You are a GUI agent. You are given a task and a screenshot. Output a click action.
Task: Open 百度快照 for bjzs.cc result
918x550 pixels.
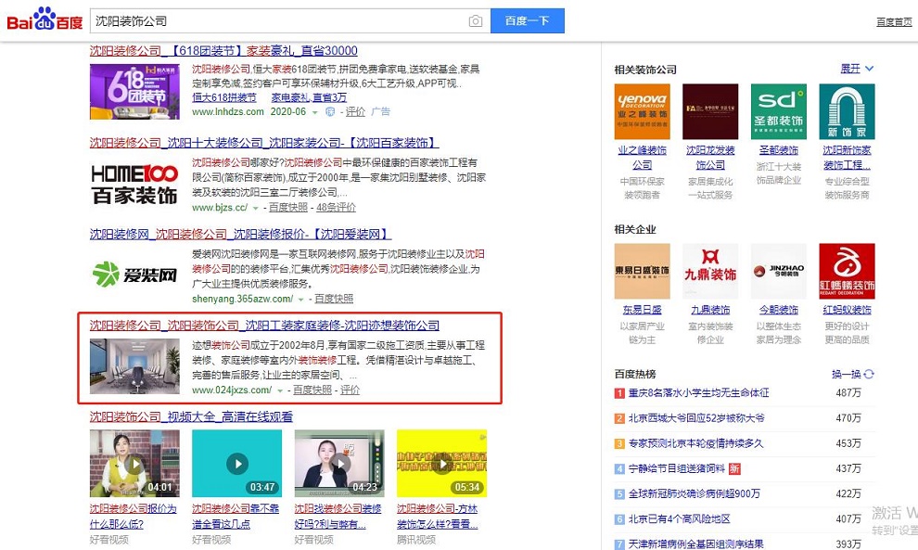288,208
